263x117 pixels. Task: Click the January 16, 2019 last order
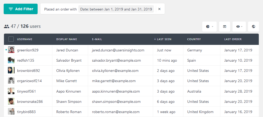pos(238,112)
